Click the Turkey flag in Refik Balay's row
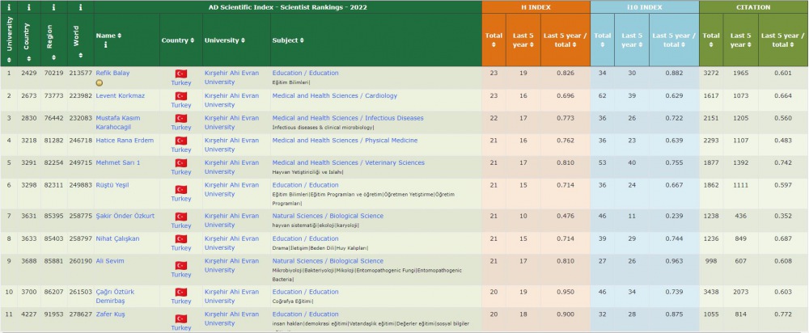Viewport: 809px width, 333px height. point(181,74)
